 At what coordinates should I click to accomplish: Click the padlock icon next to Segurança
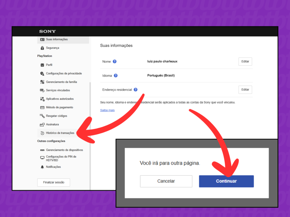(x=42, y=48)
